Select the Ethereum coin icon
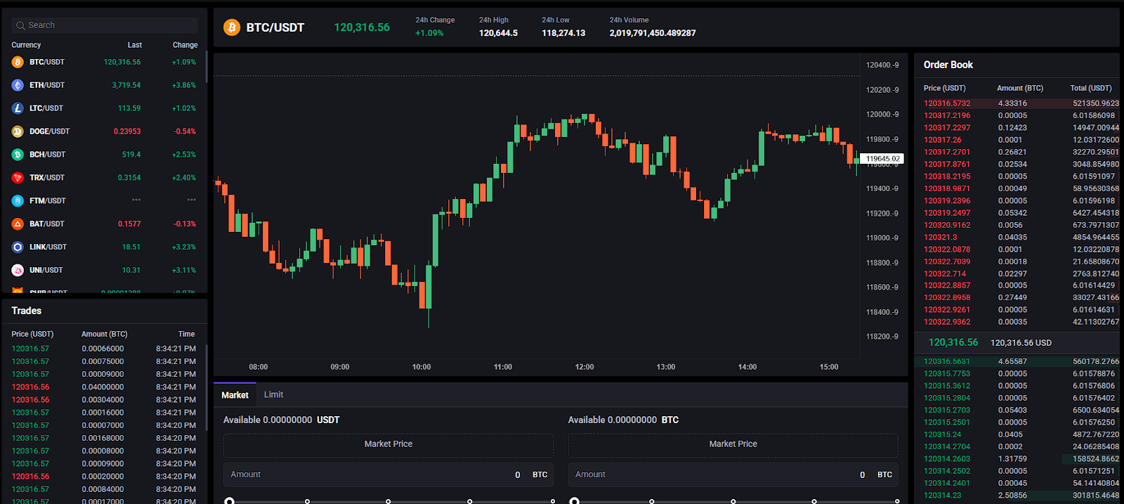The width and height of the screenshot is (1124, 504). 18,85
